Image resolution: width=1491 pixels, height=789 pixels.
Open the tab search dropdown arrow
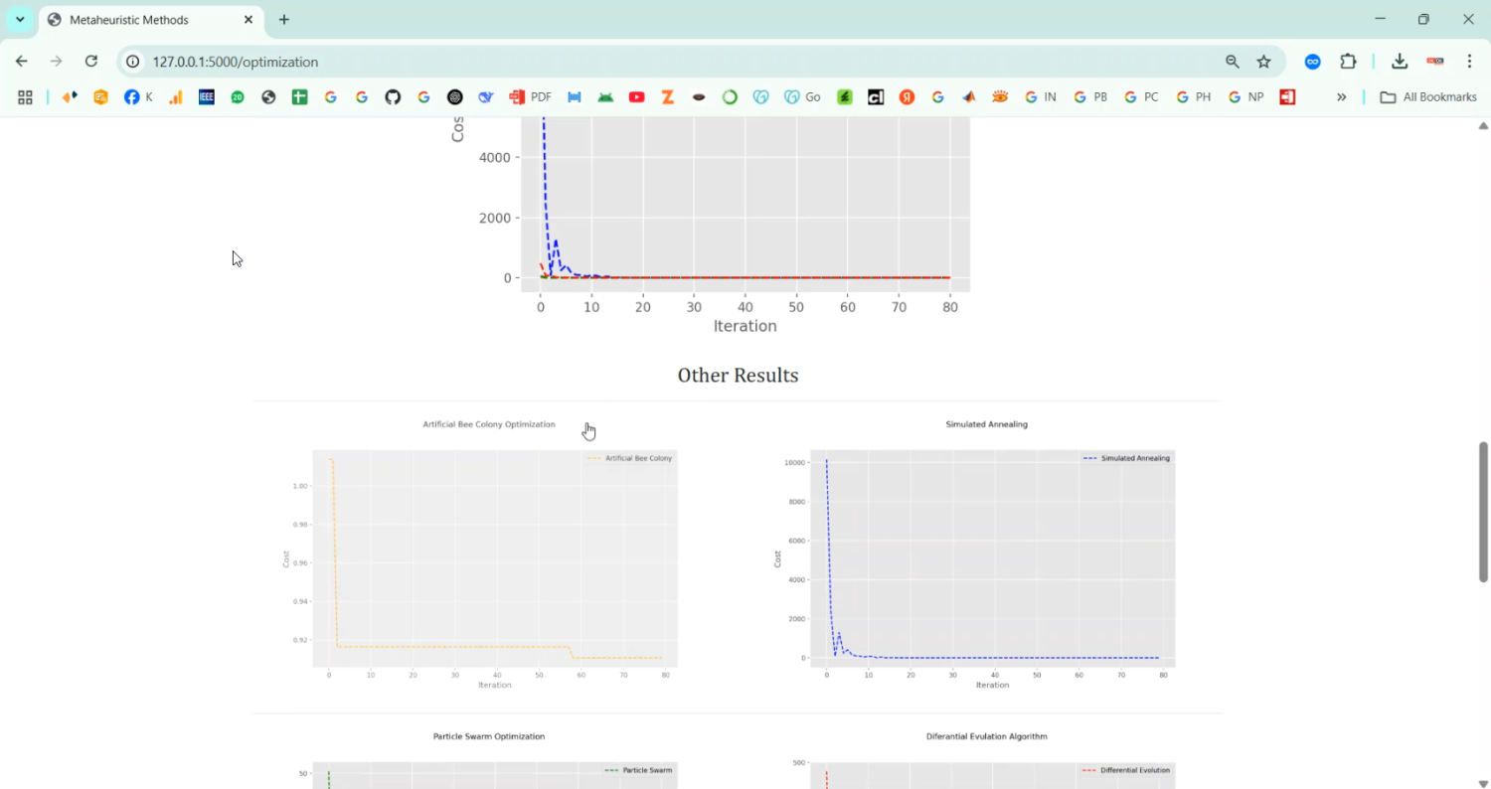tap(20, 20)
